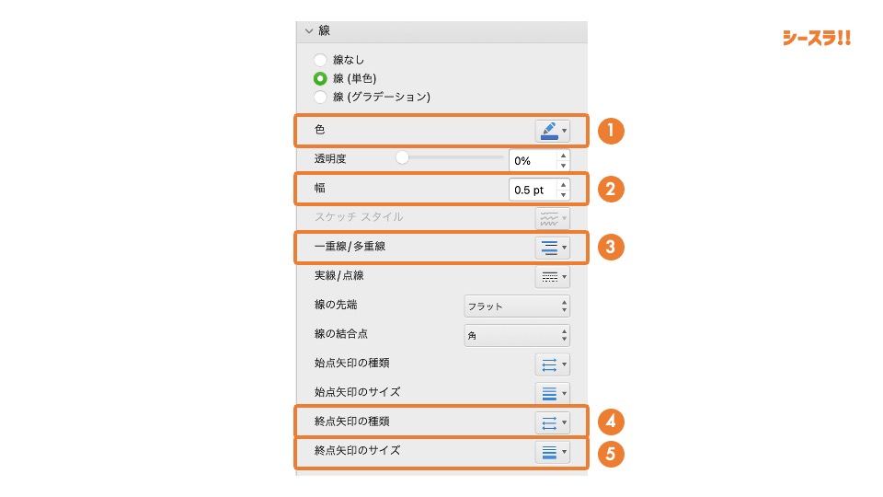The image size is (883, 497).
Task: Click the スケッチ スタイル sketch style icon
Action: pos(552,218)
